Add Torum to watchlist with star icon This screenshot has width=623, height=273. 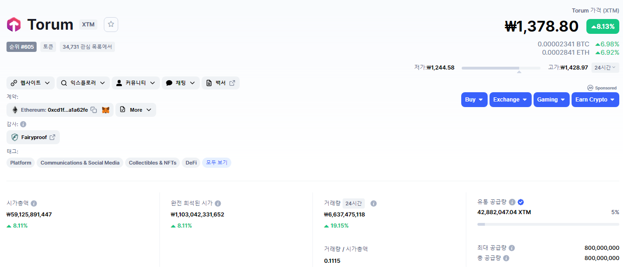111,25
